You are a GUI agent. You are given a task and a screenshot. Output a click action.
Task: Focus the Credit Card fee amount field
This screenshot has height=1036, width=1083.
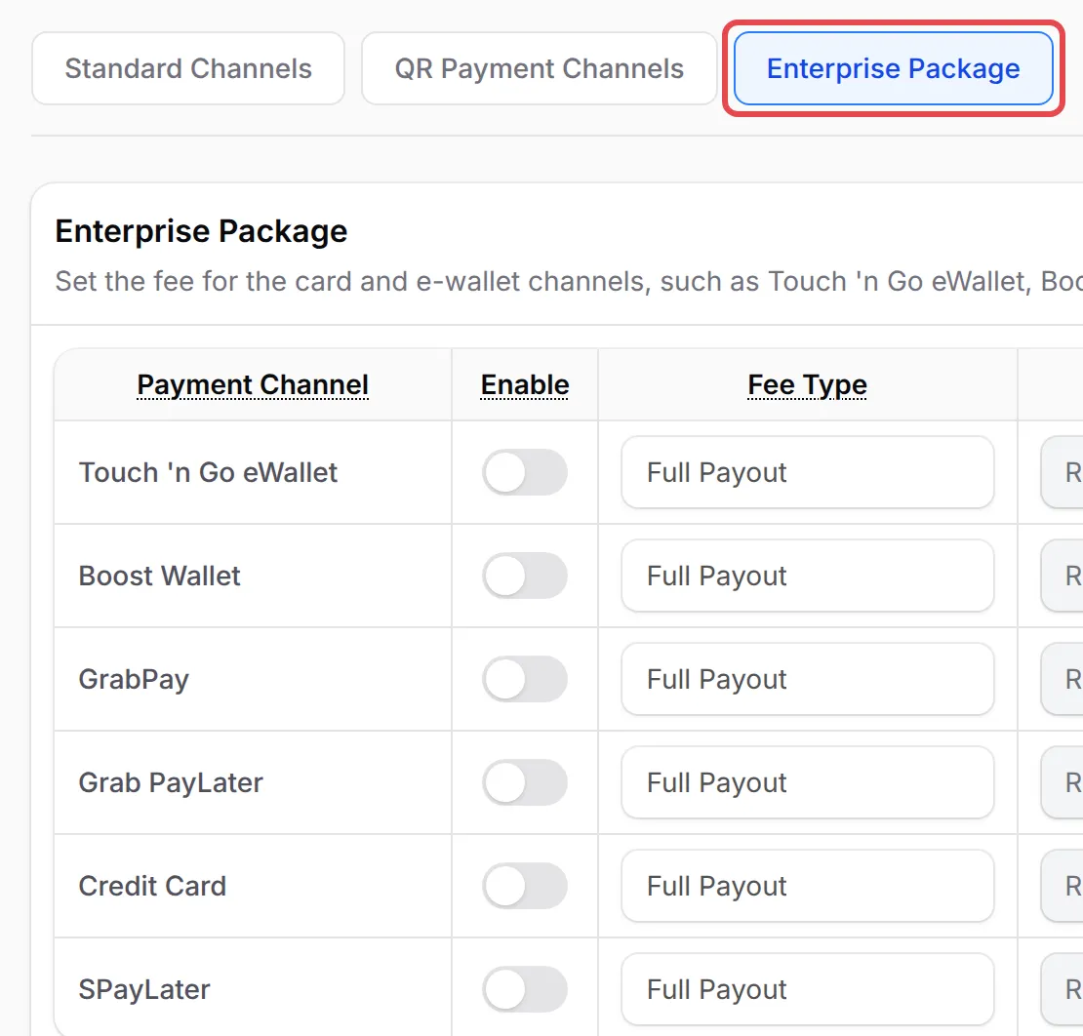pyautogui.click(x=1063, y=886)
